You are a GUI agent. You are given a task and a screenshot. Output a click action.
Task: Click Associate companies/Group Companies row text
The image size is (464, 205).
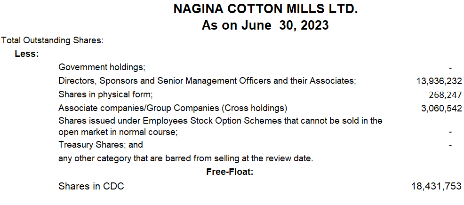tap(173, 108)
